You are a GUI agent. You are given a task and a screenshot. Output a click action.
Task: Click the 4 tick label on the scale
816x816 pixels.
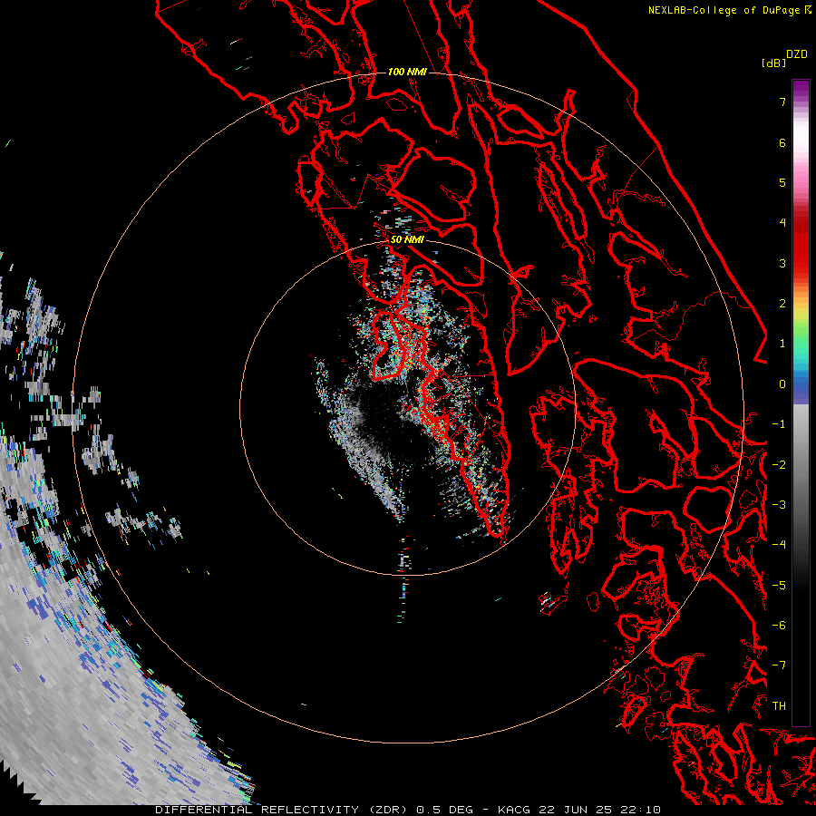(782, 223)
